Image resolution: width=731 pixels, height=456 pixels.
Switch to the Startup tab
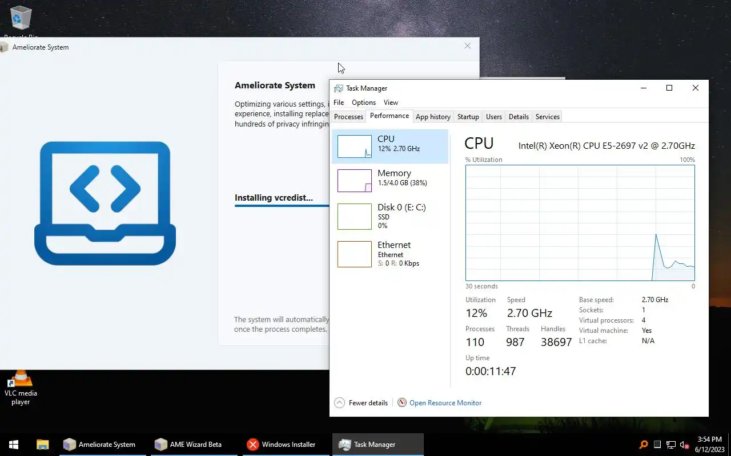click(x=468, y=117)
